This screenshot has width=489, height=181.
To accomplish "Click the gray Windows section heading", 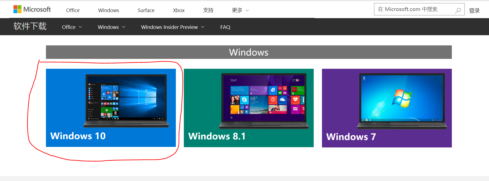I will point(249,52).
